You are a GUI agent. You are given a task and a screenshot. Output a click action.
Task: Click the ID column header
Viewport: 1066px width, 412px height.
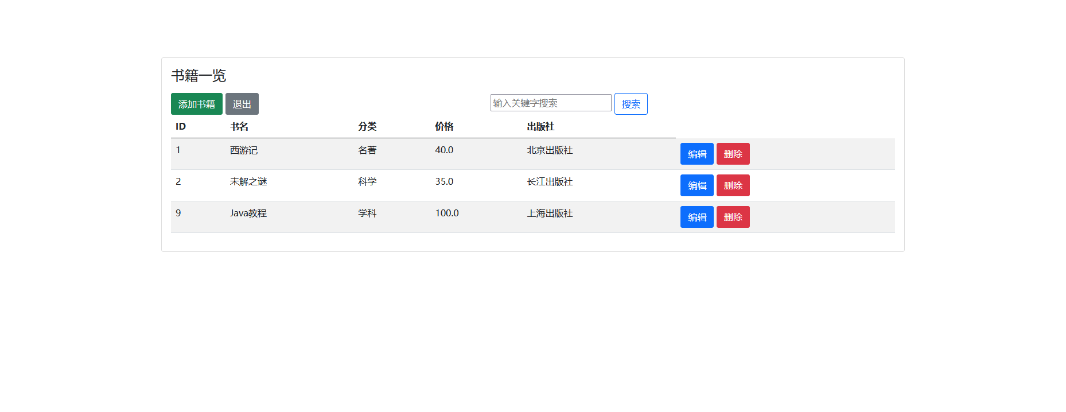coord(181,126)
